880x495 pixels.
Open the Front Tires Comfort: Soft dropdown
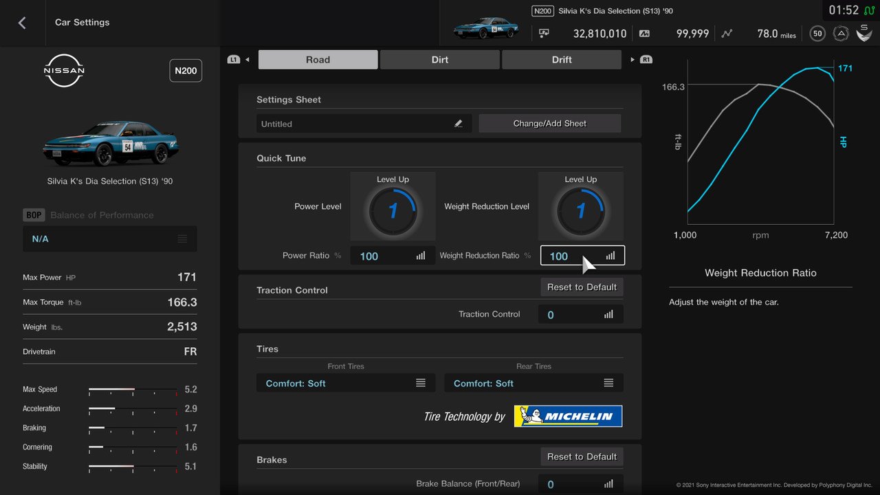coord(346,383)
